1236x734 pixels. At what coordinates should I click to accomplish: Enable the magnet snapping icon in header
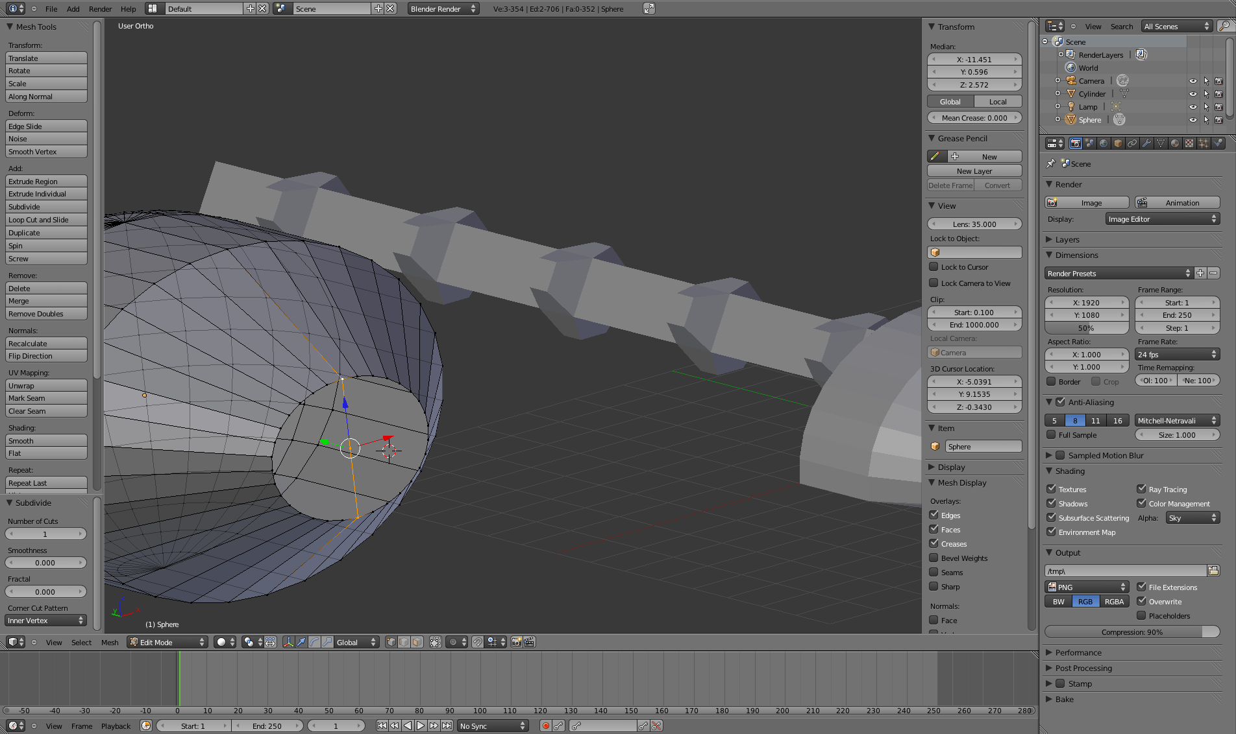tap(478, 642)
